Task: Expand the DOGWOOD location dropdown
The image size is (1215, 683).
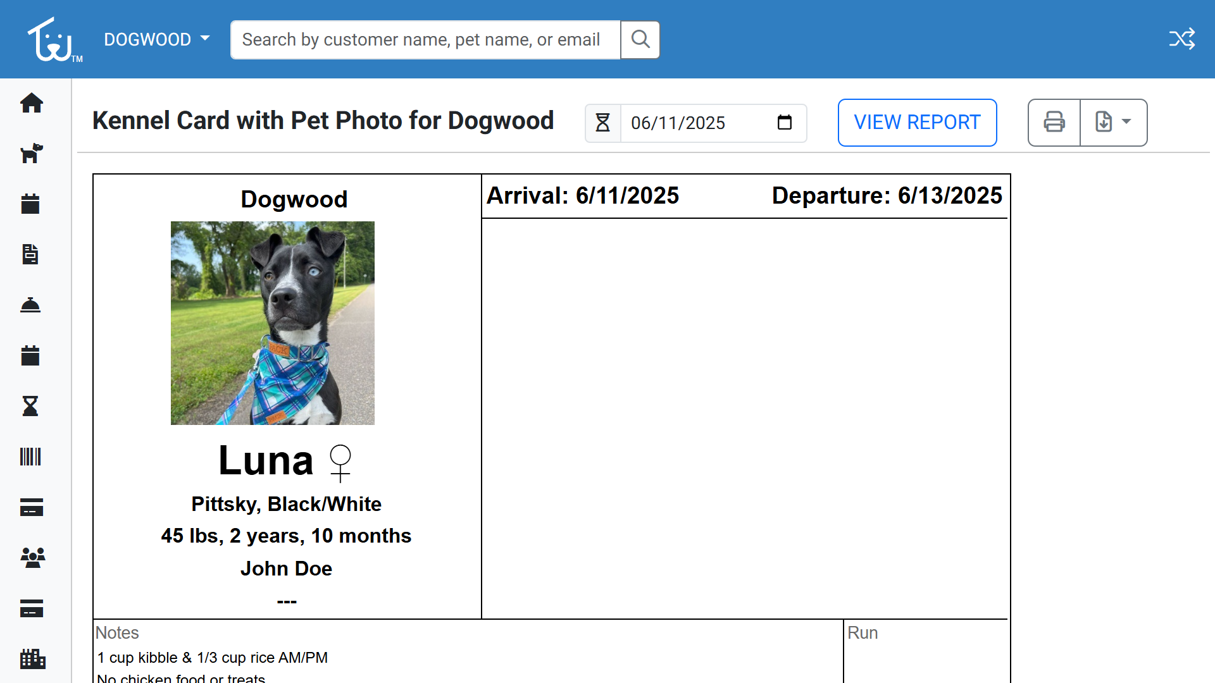Action: [x=157, y=39]
